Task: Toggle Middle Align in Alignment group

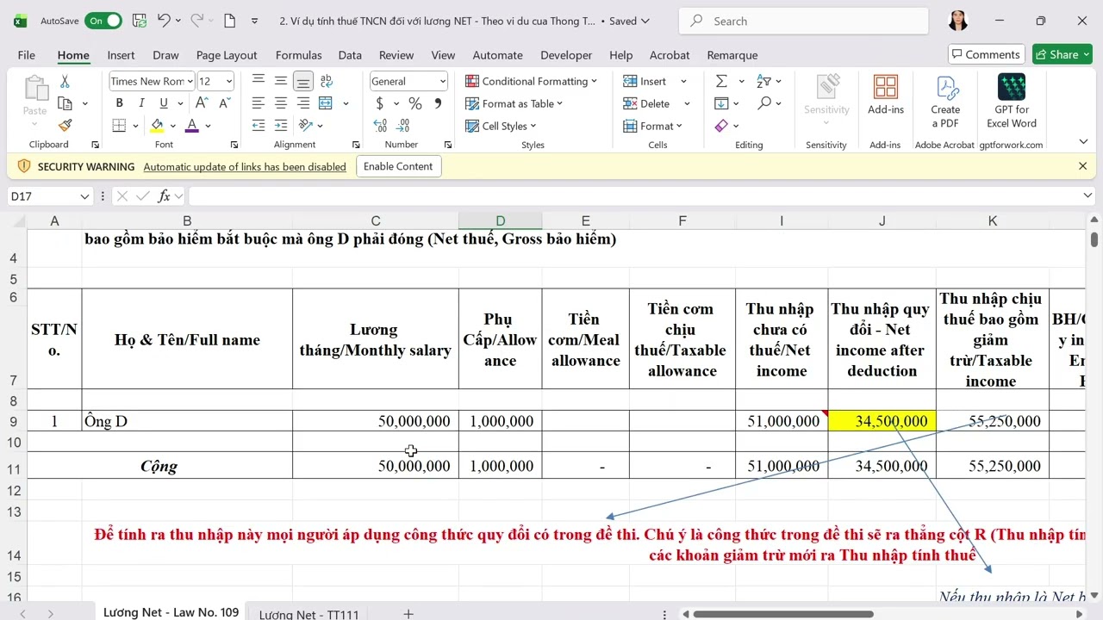Action: click(x=280, y=81)
